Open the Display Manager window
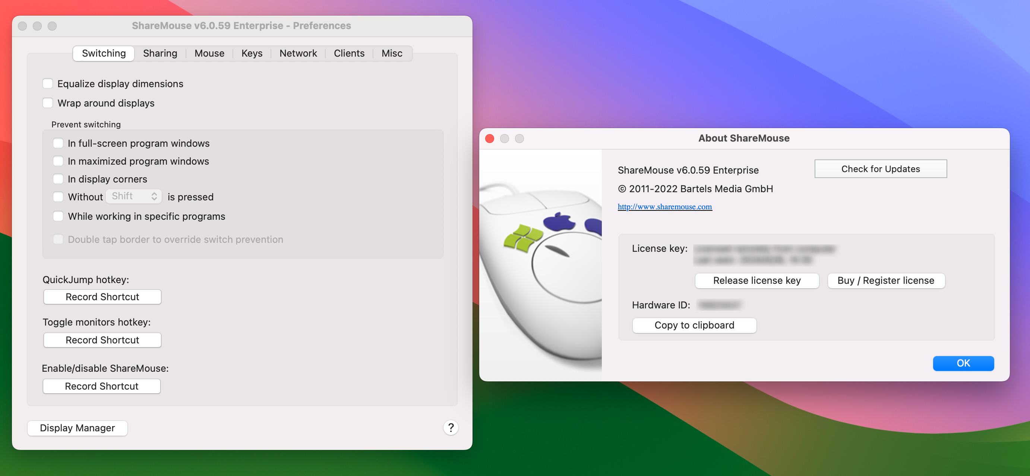The image size is (1030, 476). point(78,428)
